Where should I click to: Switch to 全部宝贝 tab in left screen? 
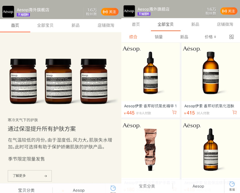click(45, 25)
